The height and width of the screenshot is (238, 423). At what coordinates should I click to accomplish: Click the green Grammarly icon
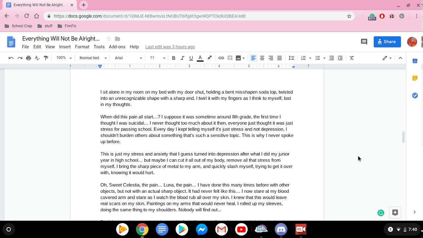pyautogui.click(x=381, y=213)
